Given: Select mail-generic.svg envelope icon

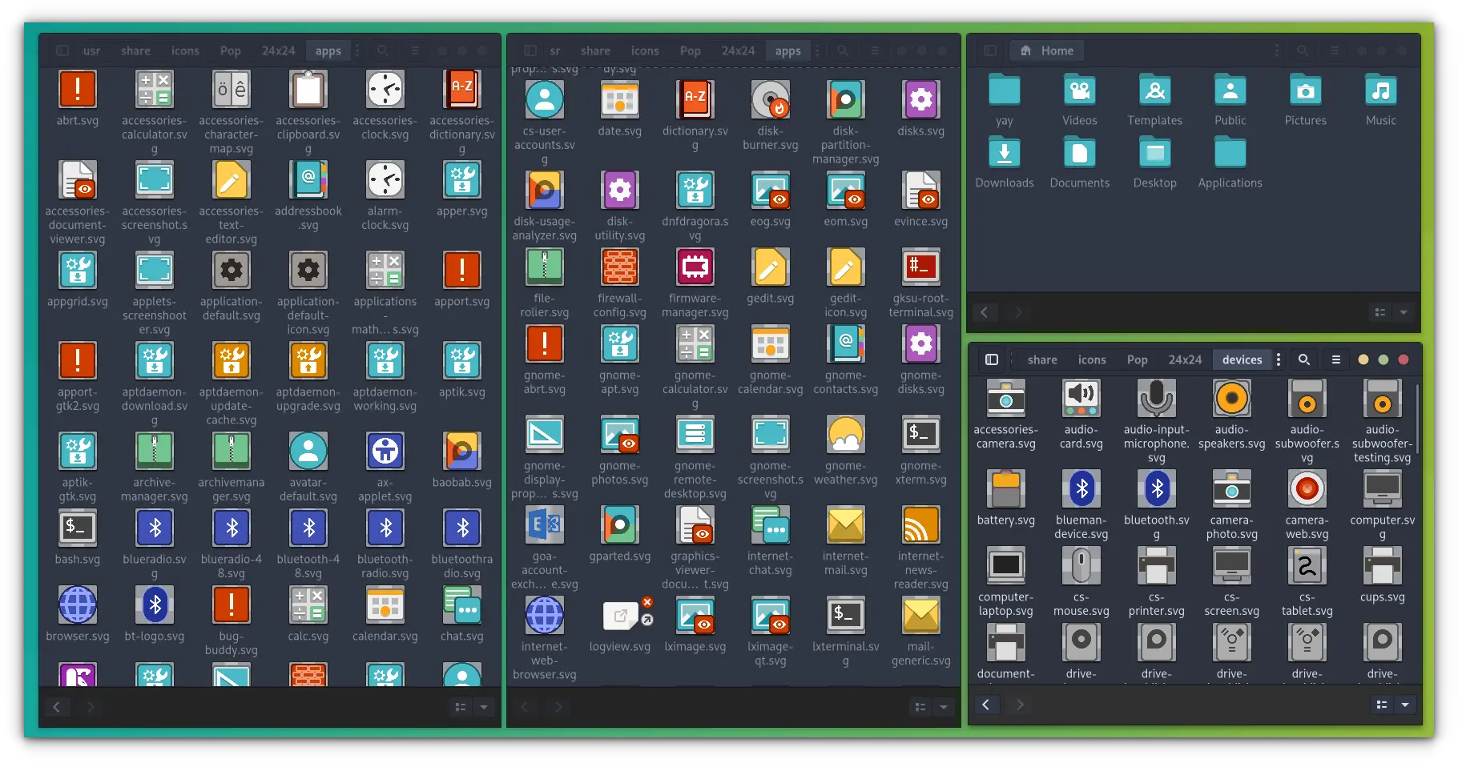Looking at the screenshot, I should 921,615.
